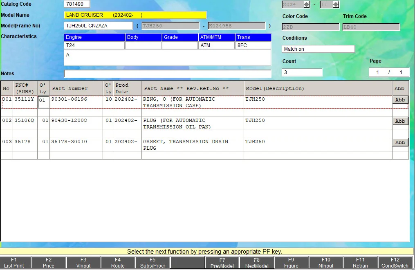Image resolution: width=415 pixels, height=270 pixels.
Task: Click the Count field showing 3
Action: click(x=302, y=72)
